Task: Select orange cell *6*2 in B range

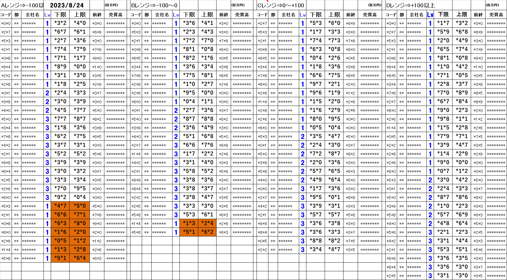Action: click(x=207, y=232)
